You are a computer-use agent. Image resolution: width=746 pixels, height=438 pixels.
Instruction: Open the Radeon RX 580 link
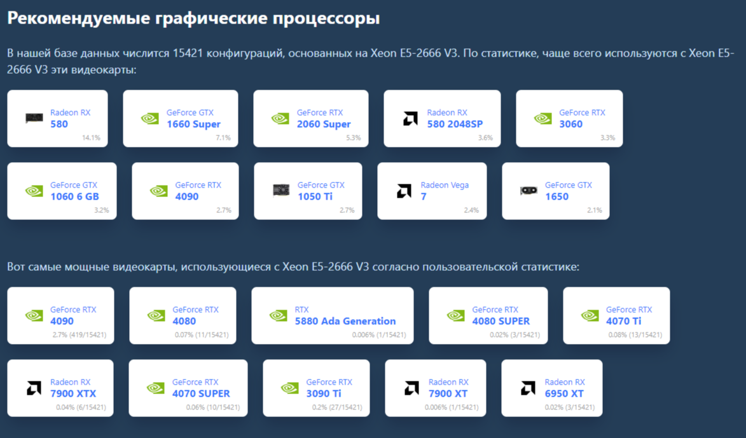(71, 118)
